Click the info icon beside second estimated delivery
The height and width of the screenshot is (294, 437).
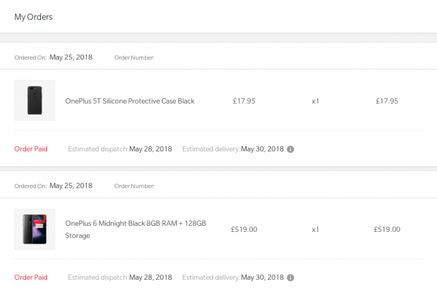coord(290,278)
